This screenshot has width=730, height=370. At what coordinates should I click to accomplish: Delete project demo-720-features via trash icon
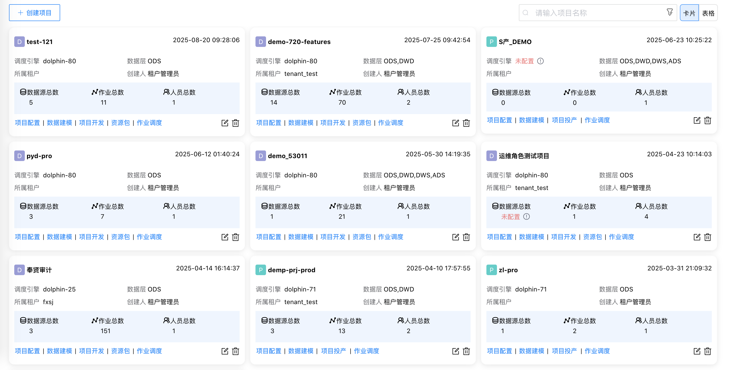click(466, 123)
